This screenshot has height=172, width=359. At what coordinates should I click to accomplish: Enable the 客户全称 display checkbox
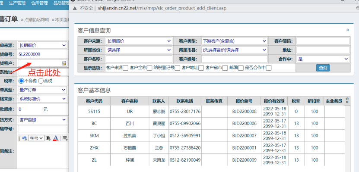point(149,68)
